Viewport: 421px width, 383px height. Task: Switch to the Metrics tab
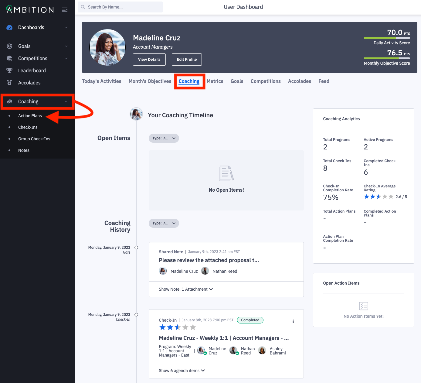(x=215, y=81)
